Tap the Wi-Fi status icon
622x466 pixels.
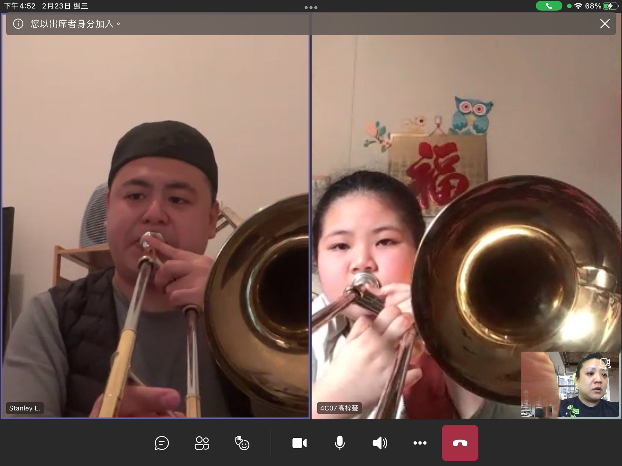pyautogui.click(x=578, y=6)
